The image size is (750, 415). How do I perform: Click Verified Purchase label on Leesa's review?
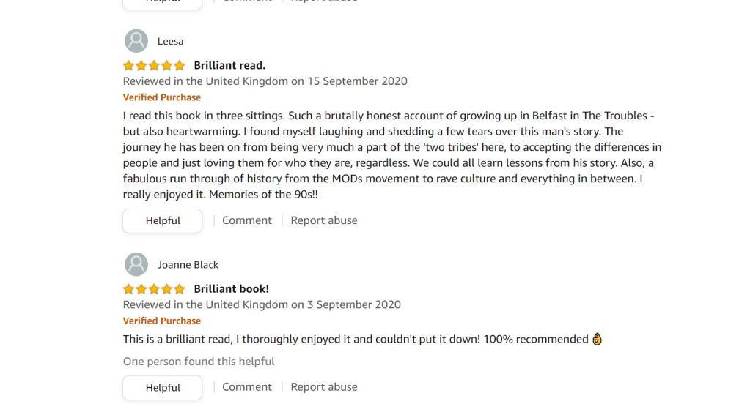(x=161, y=97)
